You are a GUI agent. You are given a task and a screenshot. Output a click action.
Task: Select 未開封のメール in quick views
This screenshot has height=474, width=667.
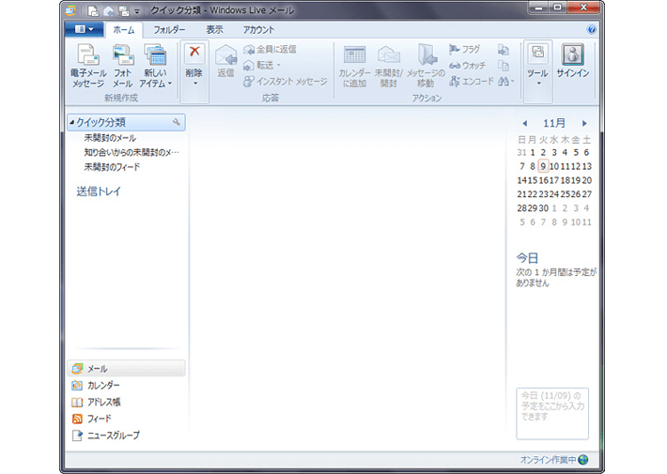pyautogui.click(x=109, y=138)
